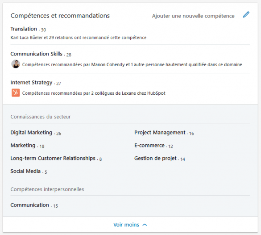The image size is (261, 235).
Task: Open the E-commerce skill
Action: [149, 145]
